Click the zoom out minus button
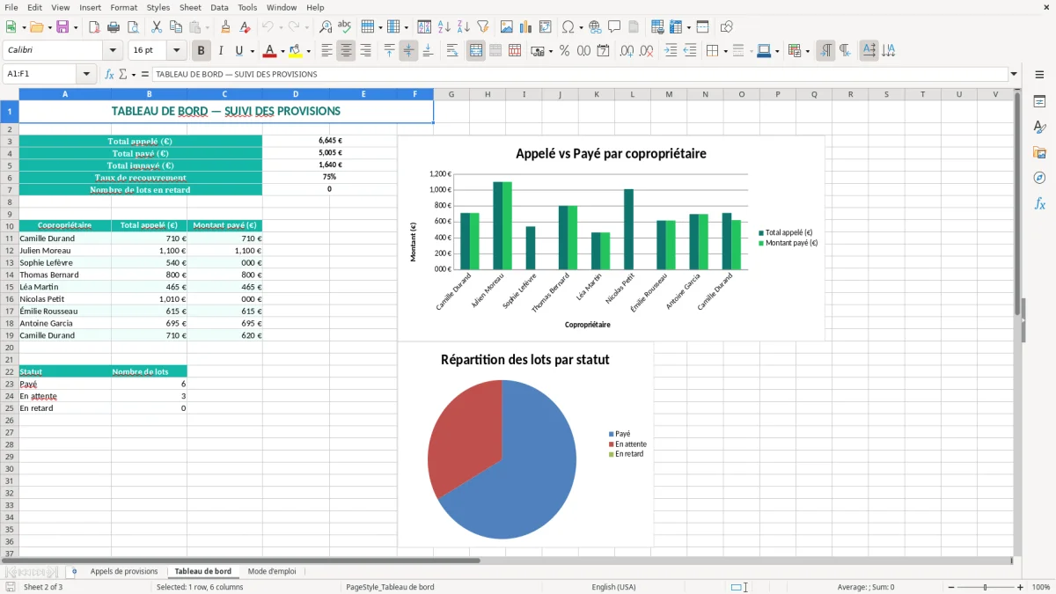Screen dimensions: 1056x594 [950, 587]
